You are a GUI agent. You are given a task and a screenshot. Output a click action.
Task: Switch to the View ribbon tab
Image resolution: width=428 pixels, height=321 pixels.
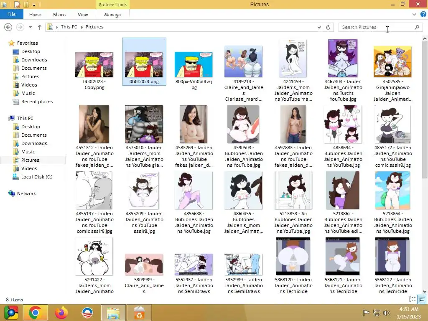83,15
